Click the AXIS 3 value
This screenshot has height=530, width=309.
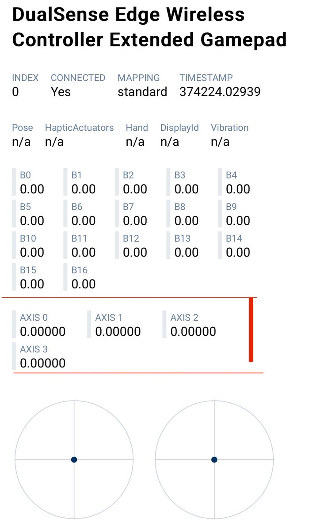[x=43, y=363]
